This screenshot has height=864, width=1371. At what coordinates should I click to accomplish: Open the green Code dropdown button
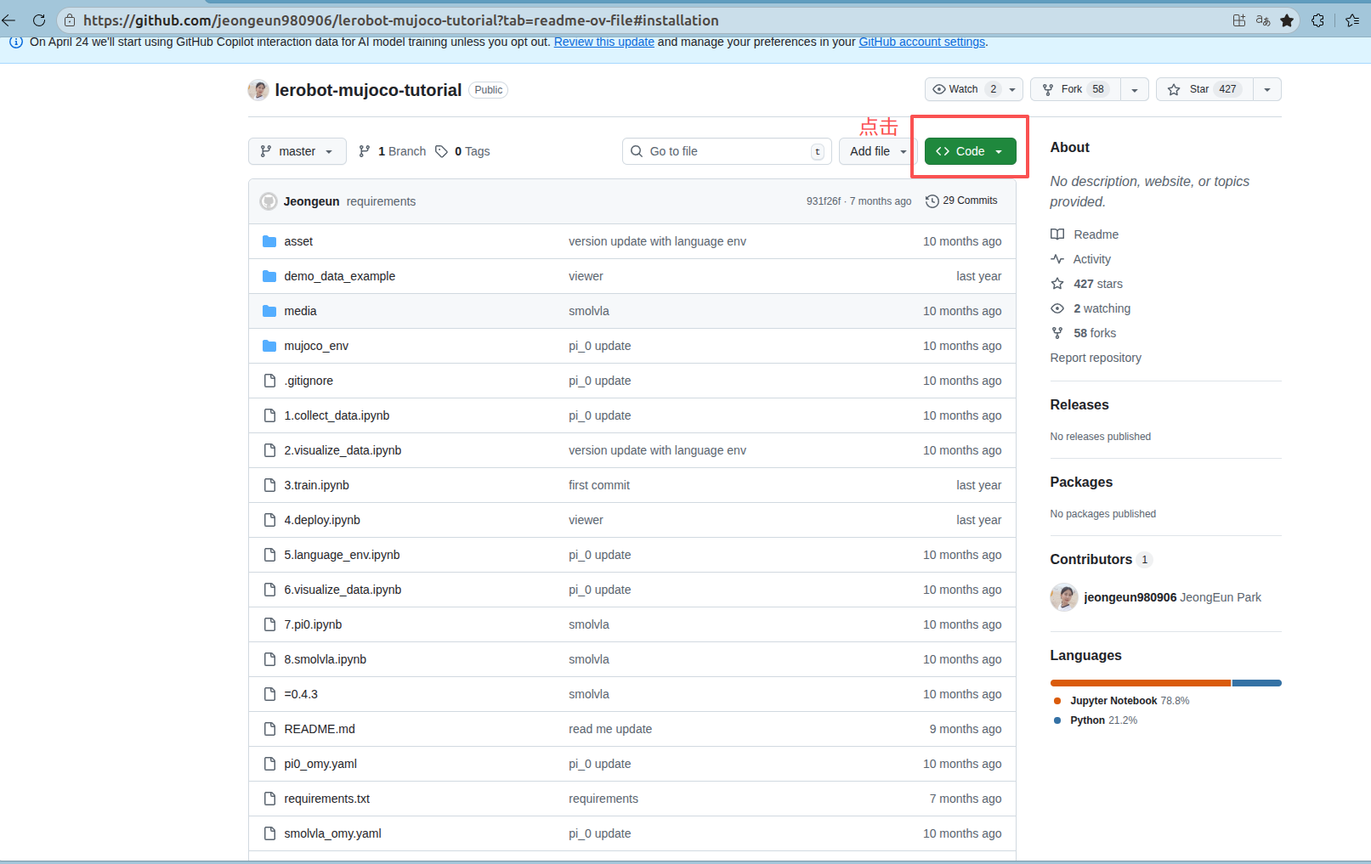click(x=971, y=151)
